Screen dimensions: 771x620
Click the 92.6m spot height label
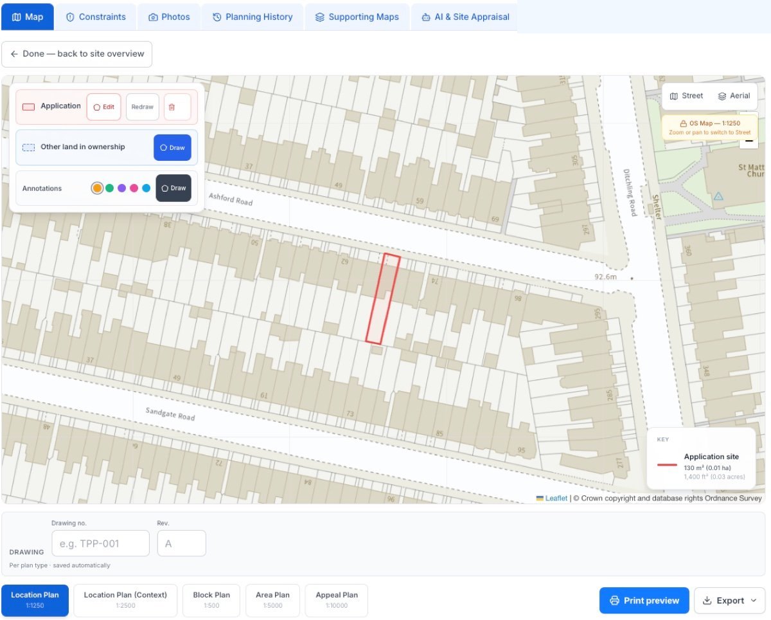(606, 277)
